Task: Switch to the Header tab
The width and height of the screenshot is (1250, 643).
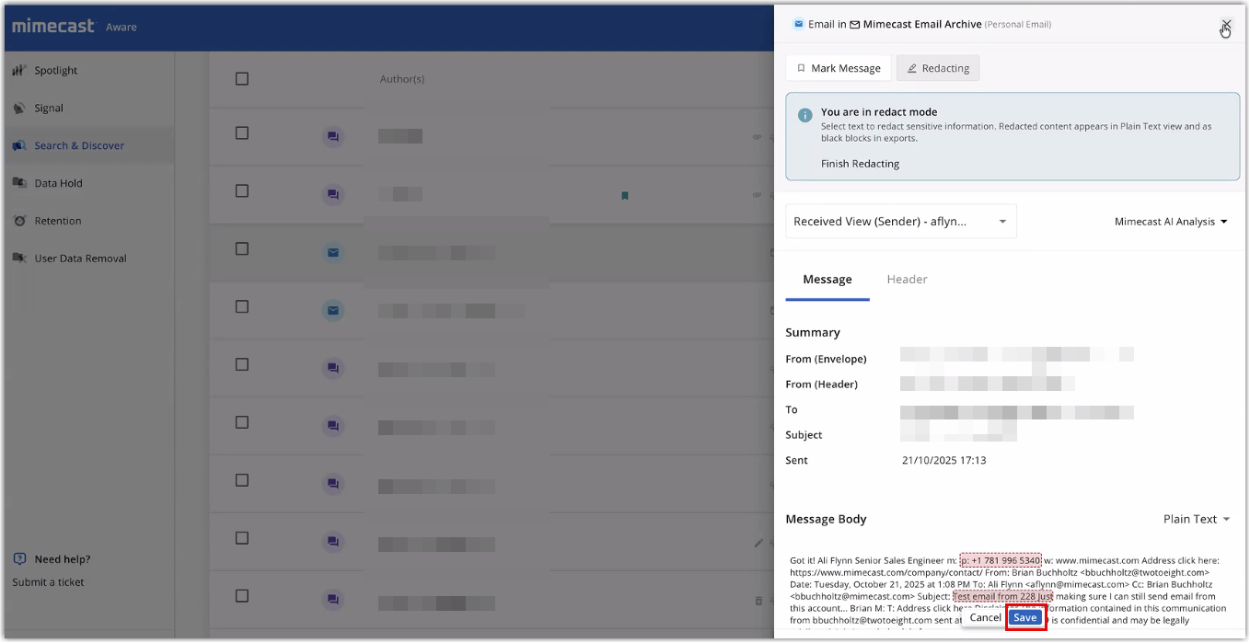Action: [x=907, y=280]
